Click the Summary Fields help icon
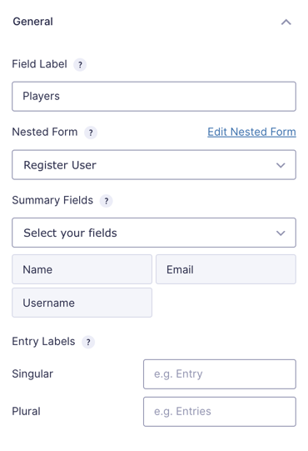This screenshot has height=451, width=308. (106, 201)
